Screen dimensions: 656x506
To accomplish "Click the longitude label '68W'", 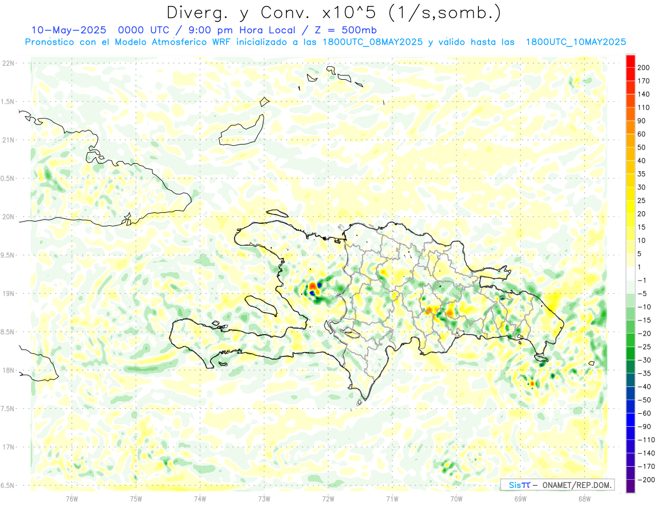I will pyautogui.click(x=584, y=498).
